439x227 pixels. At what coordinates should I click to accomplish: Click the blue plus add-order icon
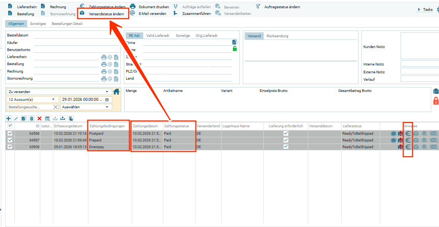point(9,118)
